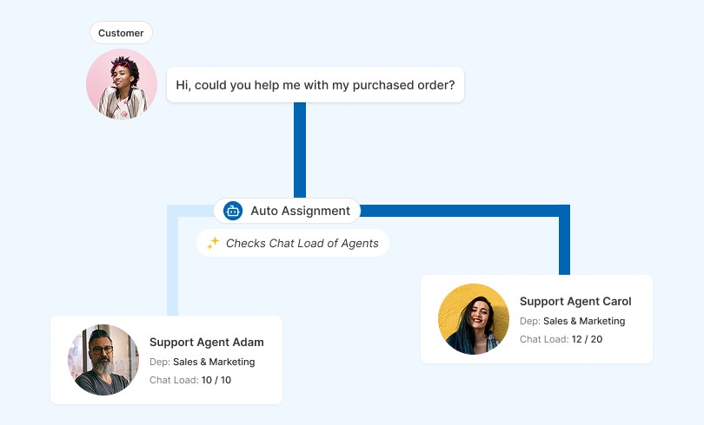Click the vertical blue line below the message

coord(300,150)
